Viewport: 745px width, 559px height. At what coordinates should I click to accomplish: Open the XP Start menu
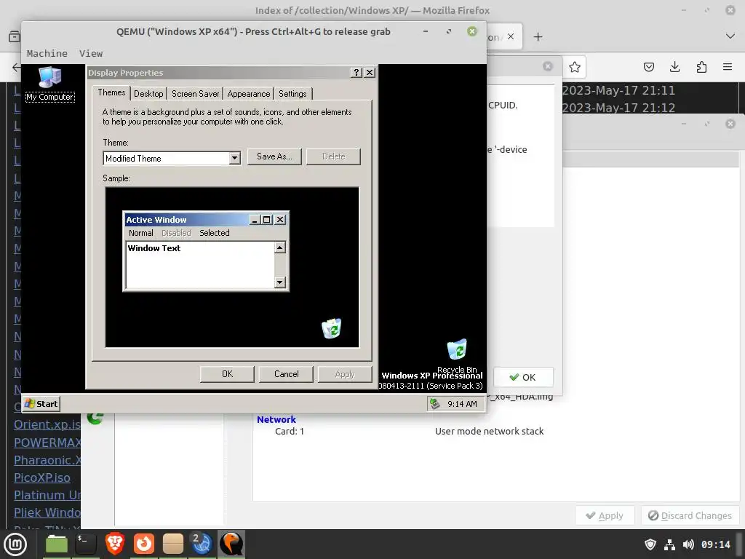[x=41, y=403]
